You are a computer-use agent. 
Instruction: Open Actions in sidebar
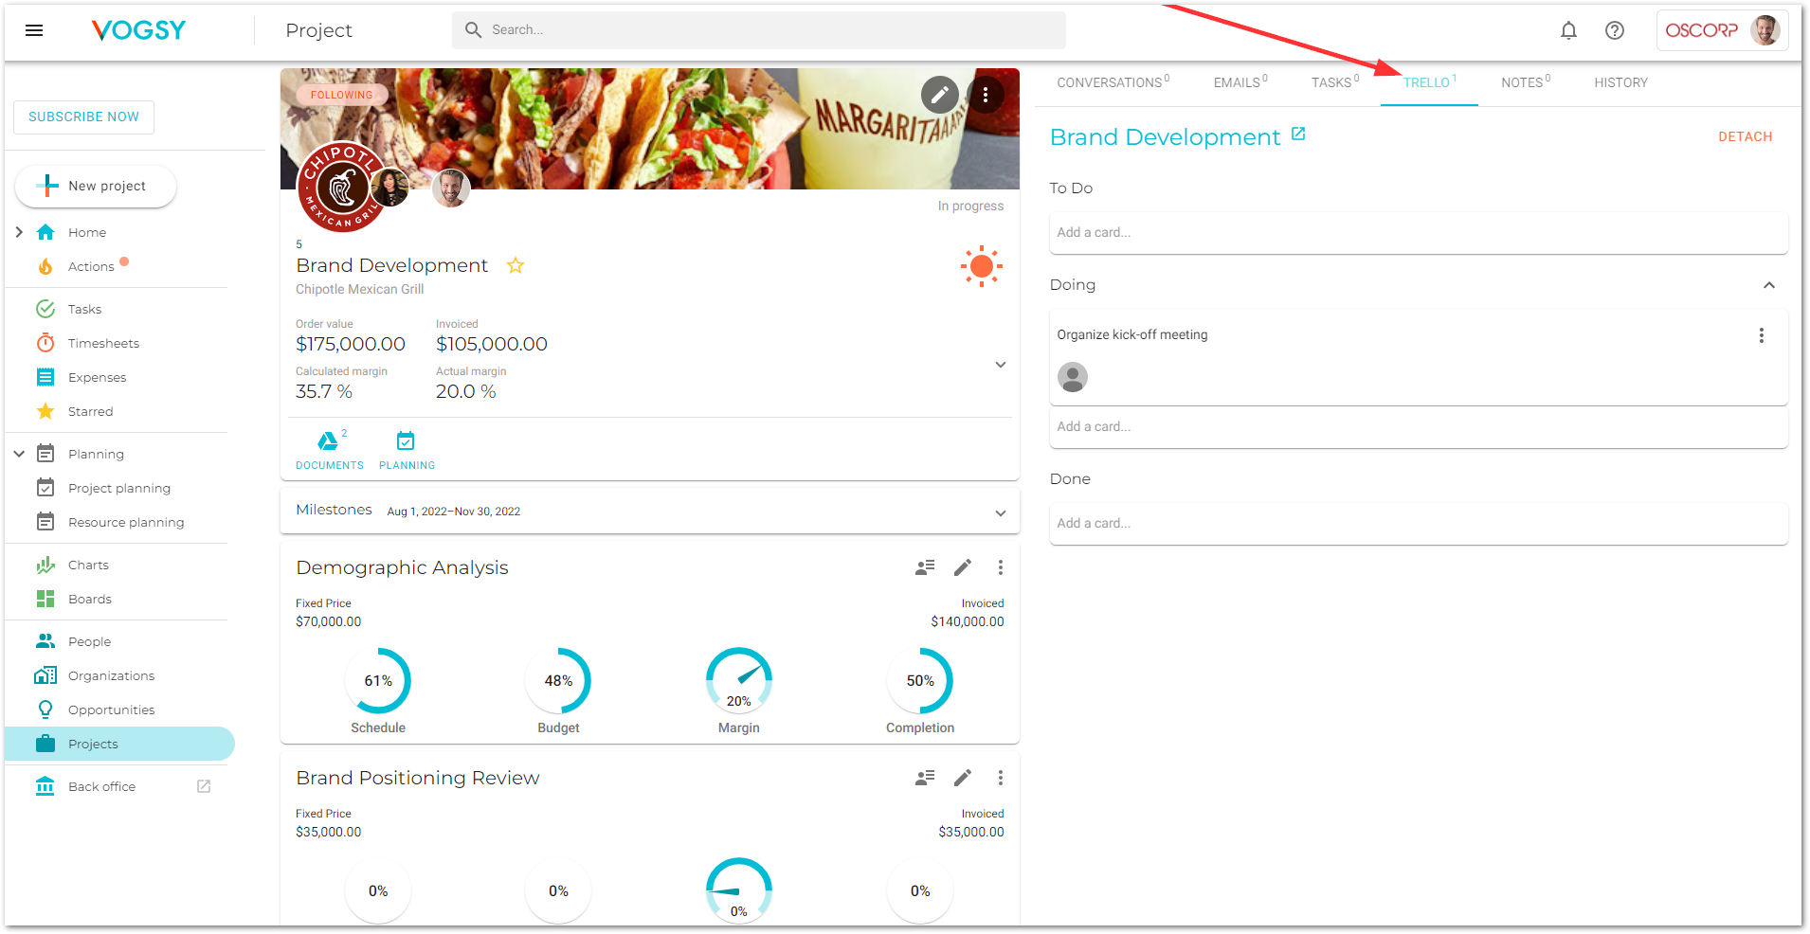(90, 266)
